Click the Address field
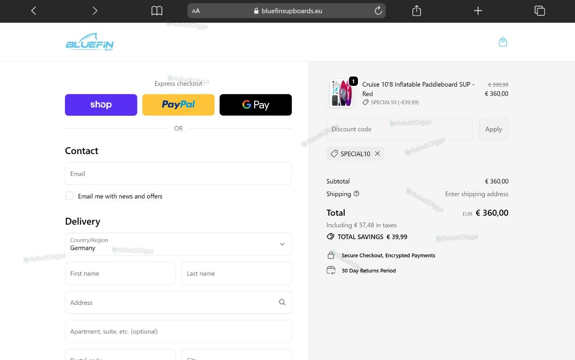This screenshot has height=360, width=575. (178, 302)
